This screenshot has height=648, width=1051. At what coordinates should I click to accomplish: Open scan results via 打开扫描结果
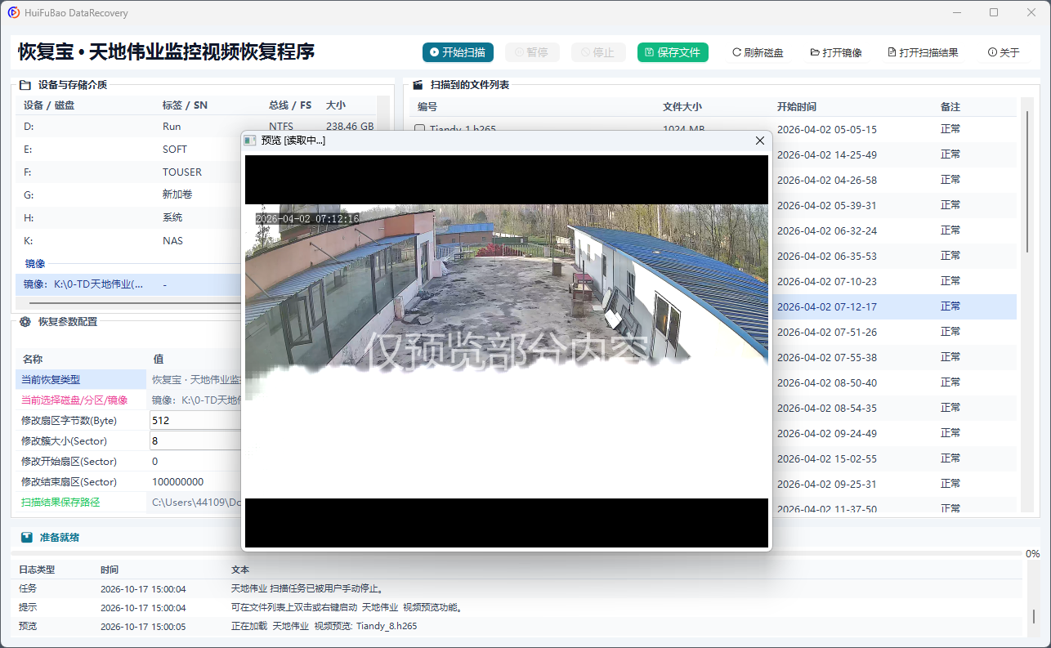point(923,52)
